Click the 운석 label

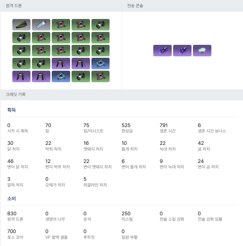[x=87, y=219]
